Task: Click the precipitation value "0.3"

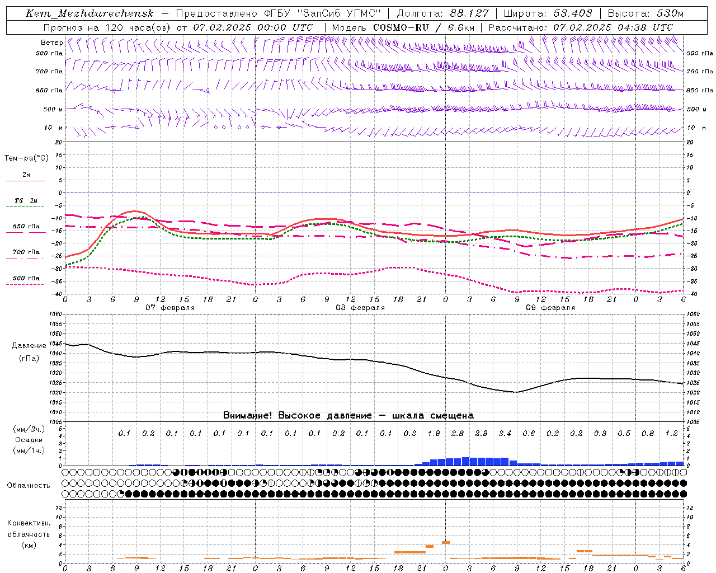Action: (x=600, y=434)
